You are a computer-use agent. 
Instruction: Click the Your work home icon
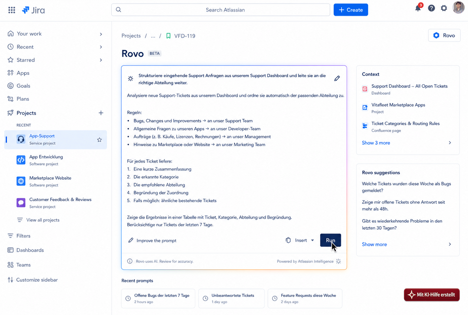tap(11, 33)
